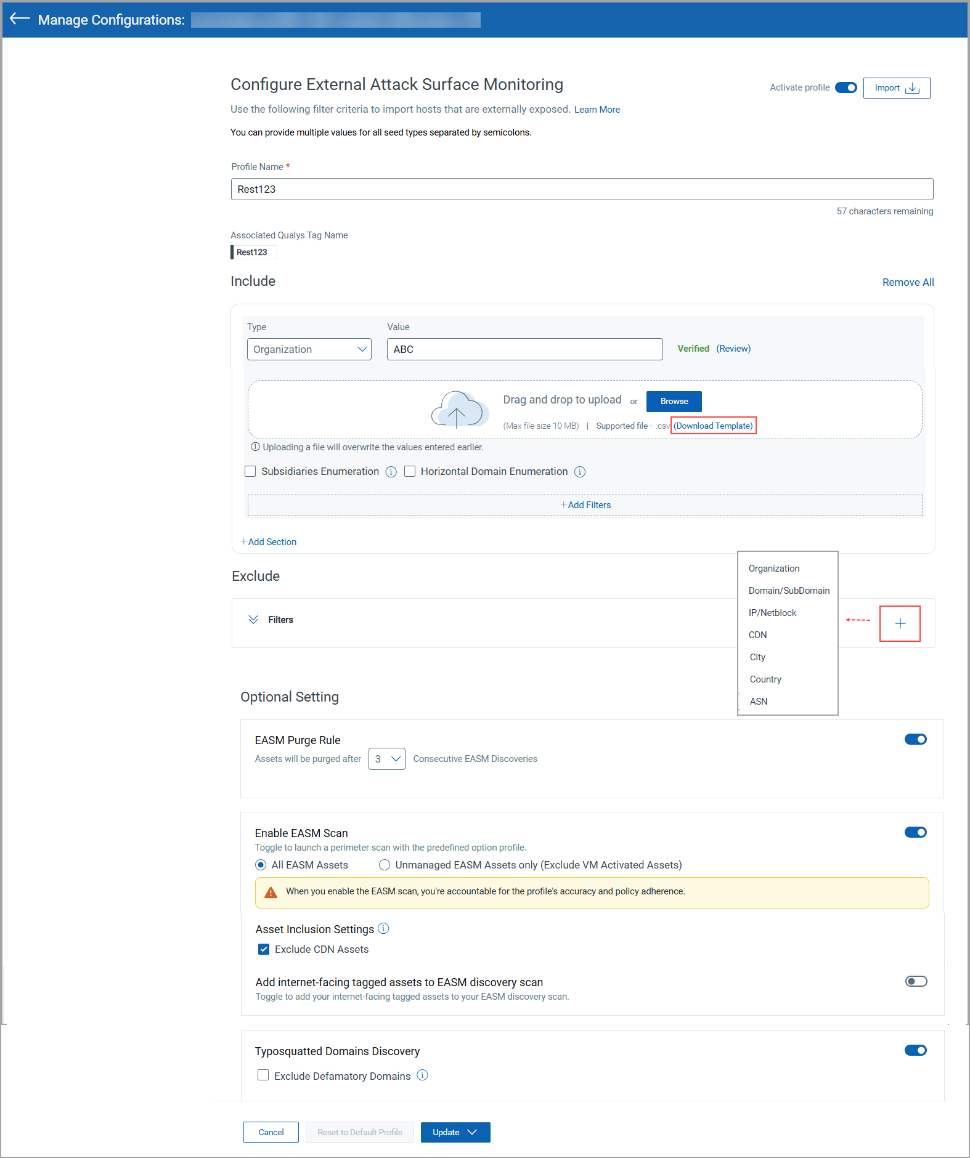Click Add Filters in Include section
970x1158 pixels.
[x=585, y=505]
